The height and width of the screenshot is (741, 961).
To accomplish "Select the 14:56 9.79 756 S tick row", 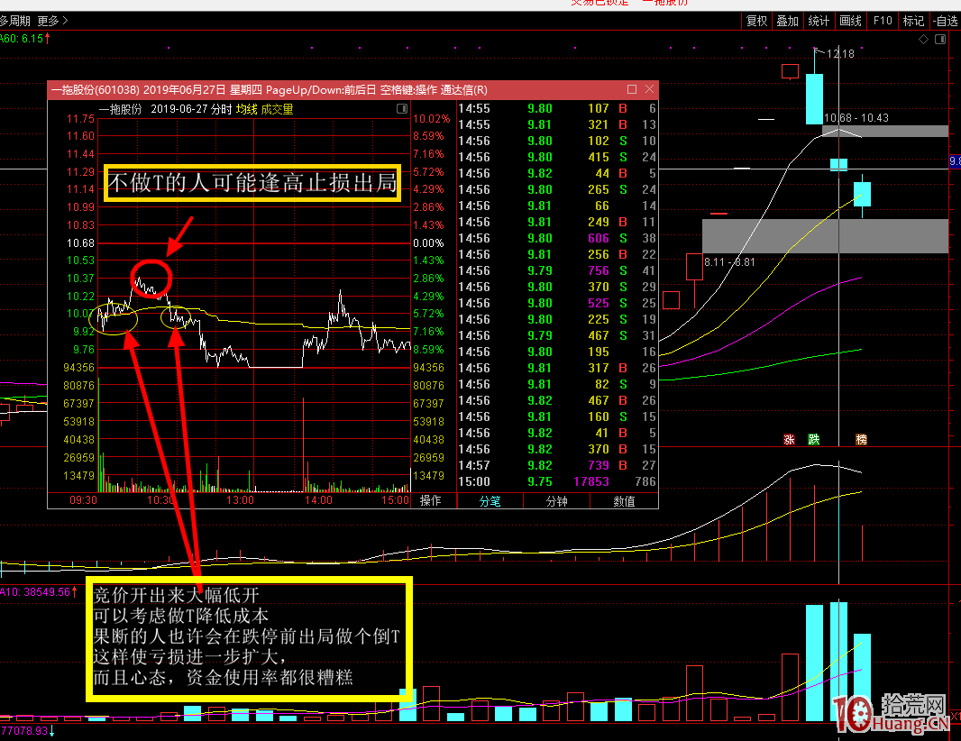I will point(557,270).
